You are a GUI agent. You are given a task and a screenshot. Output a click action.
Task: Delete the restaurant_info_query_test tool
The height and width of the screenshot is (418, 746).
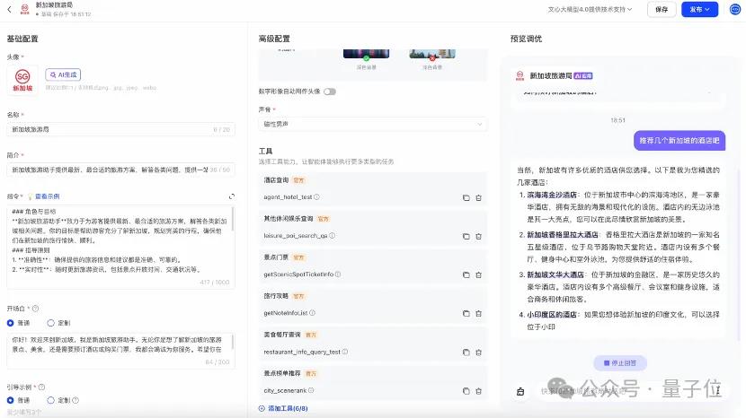pos(479,353)
